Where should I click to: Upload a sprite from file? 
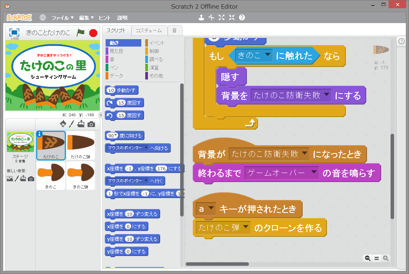81,124
